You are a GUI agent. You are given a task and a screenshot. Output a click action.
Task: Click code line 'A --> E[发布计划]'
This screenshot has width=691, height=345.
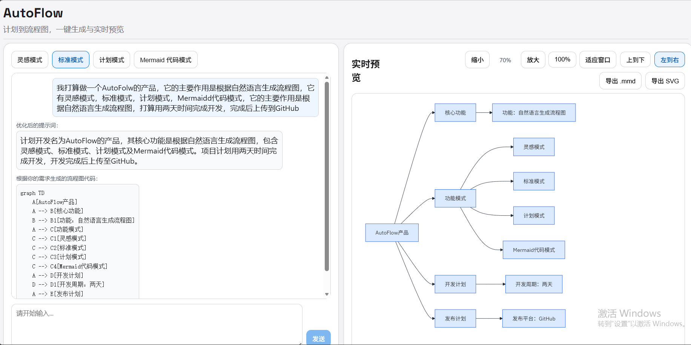click(x=58, y=294)
